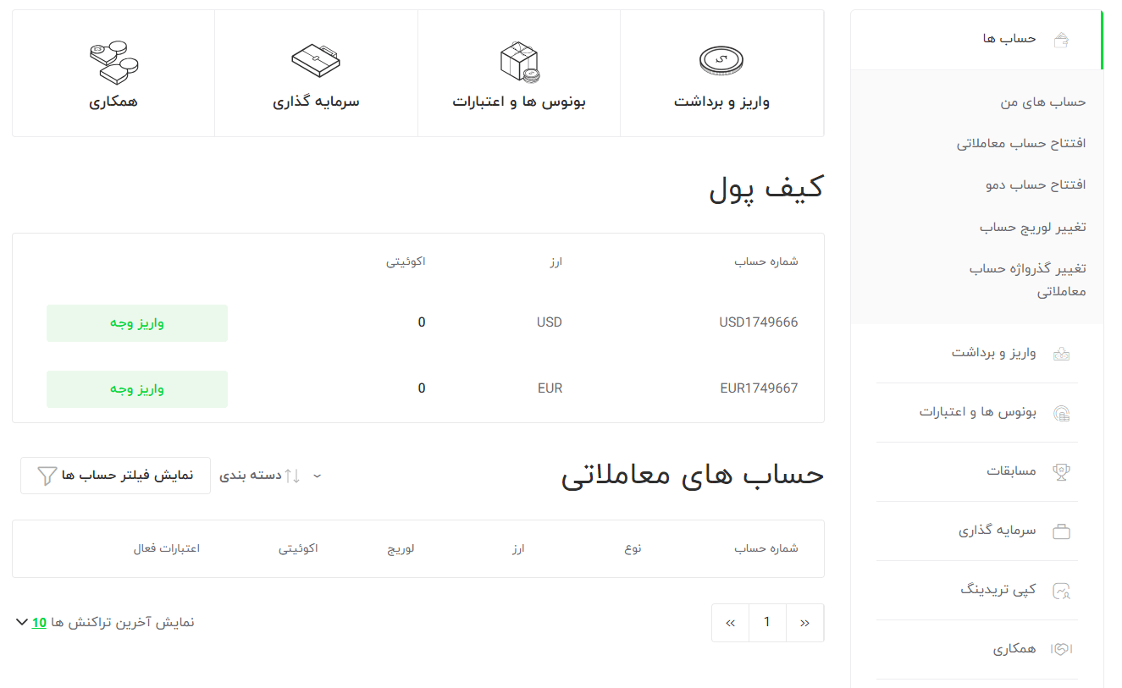
Task: Click the بونوس ها و اعتبارات top card
Action: [519, 74]
